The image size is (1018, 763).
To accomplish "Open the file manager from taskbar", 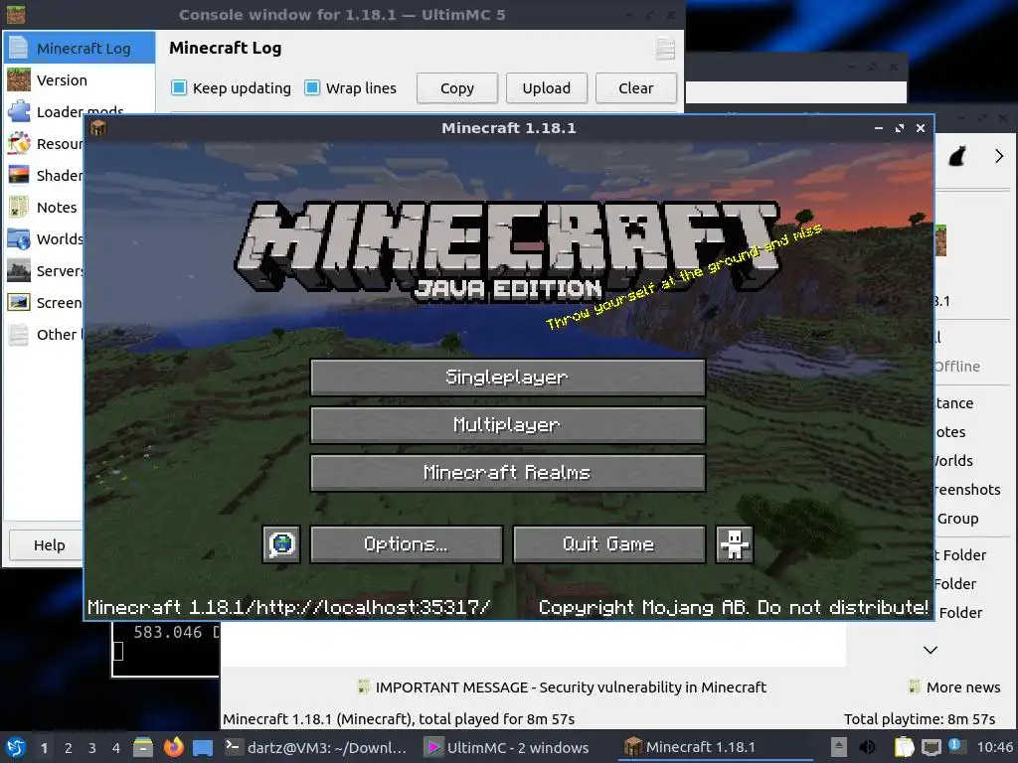I will [143, 747].
